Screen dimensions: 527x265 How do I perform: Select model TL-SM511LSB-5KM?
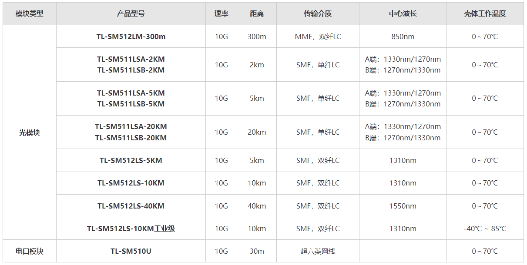click(x=131, y=104)
